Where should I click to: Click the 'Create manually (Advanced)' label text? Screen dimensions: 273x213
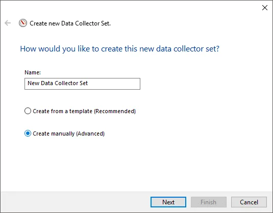pos(68,134)
